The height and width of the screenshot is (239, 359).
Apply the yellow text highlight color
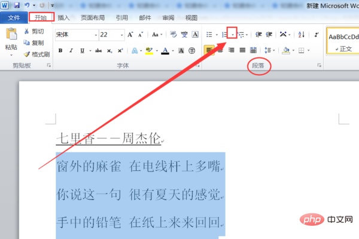tap(149, 50)
